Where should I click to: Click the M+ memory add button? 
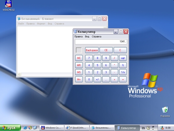coord(79,79)
